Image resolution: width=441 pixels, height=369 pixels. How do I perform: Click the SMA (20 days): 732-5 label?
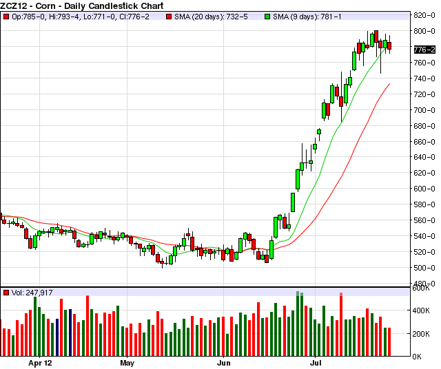(211, 17)
